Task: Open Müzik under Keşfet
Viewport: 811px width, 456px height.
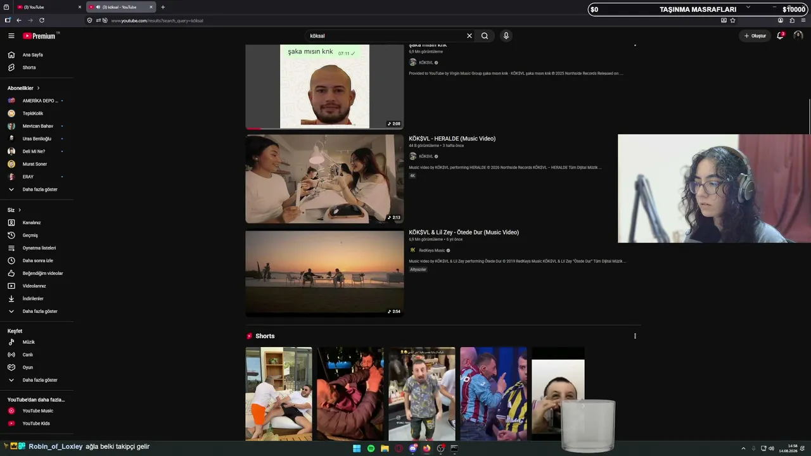Action: (37, 342)
